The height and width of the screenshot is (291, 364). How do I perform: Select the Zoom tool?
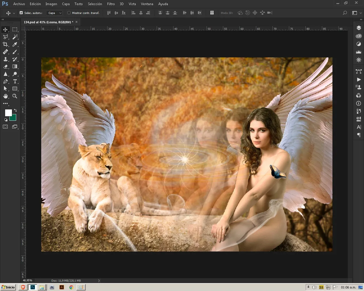click(15, 96)
